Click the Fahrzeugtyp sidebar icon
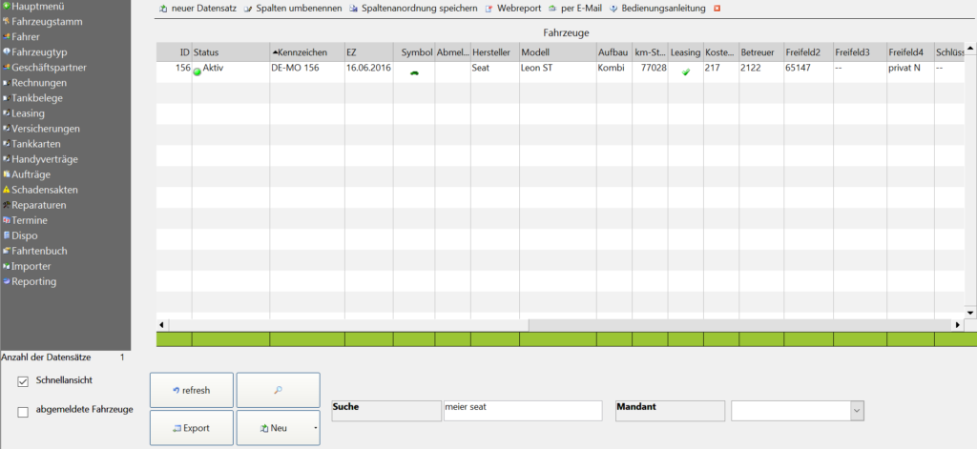The height and width of the screenshot is (449, 977). pyautogui.click(x=7, y=51)
